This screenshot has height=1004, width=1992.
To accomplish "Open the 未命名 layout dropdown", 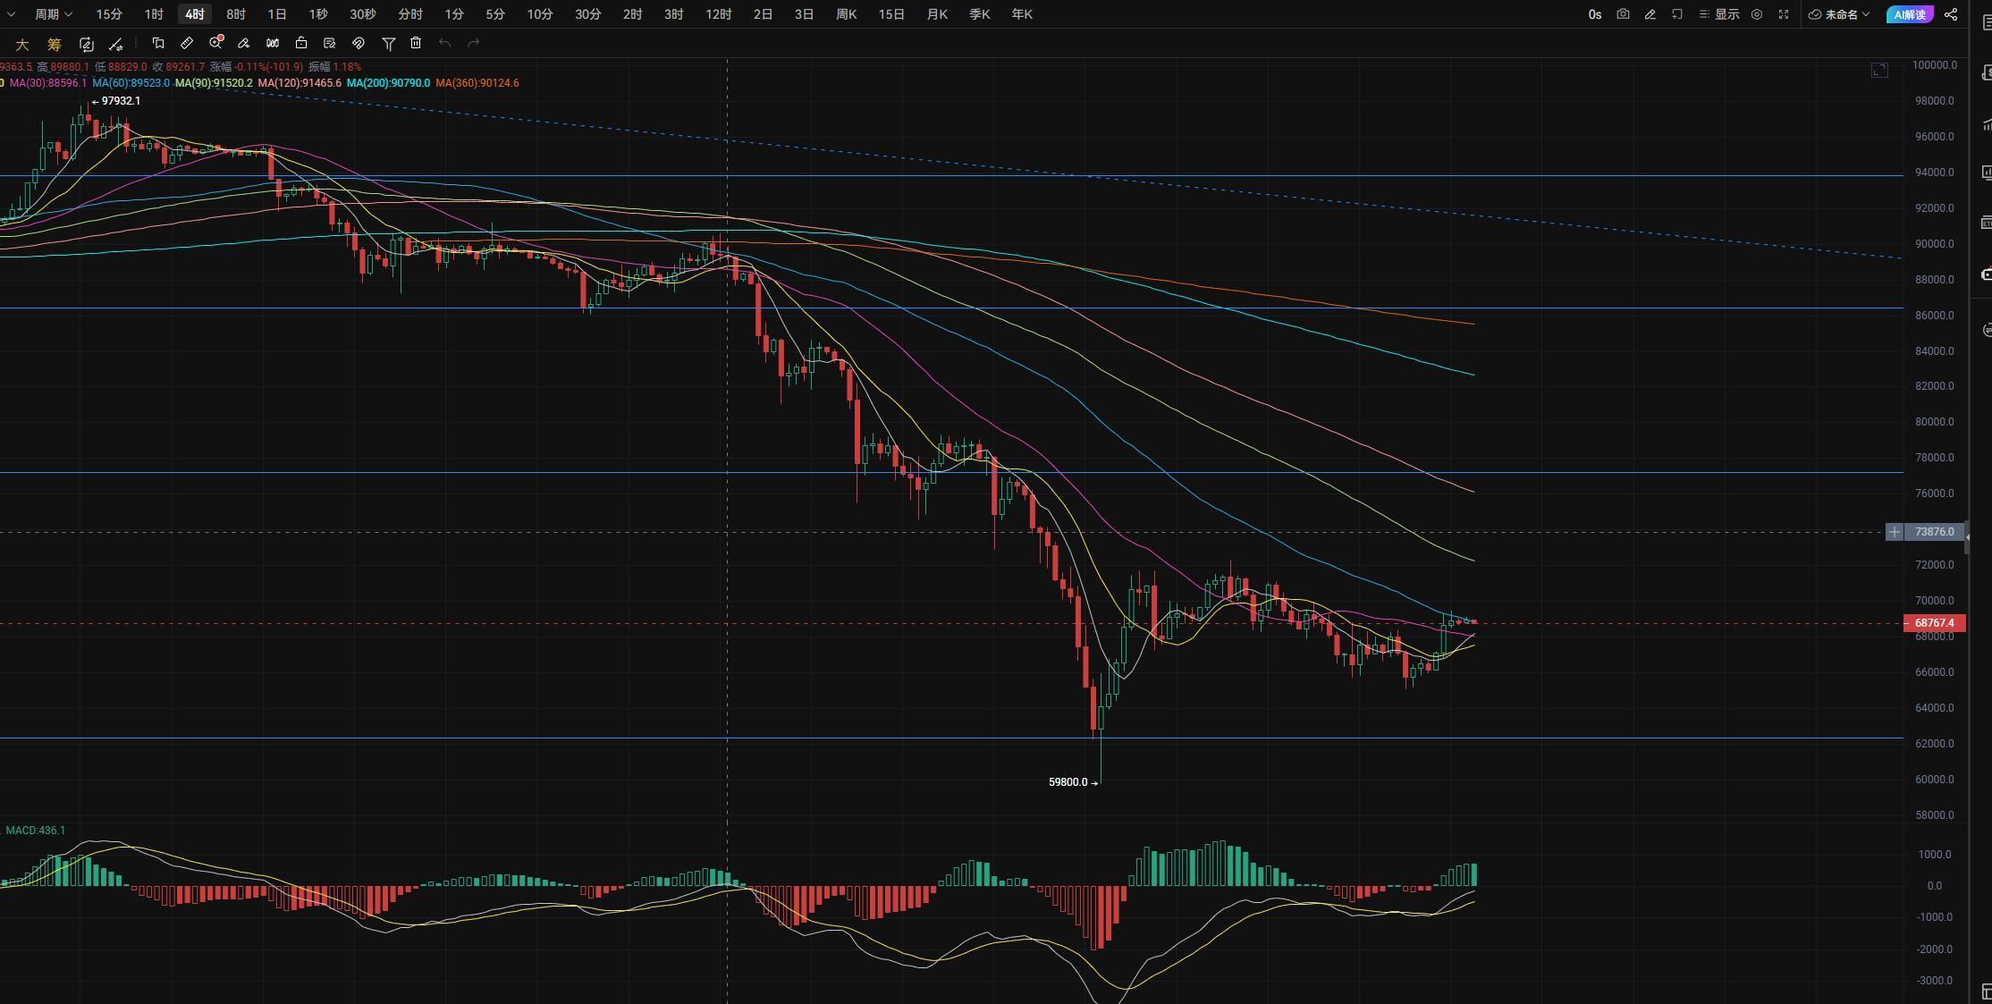I will pos(1840,14).
